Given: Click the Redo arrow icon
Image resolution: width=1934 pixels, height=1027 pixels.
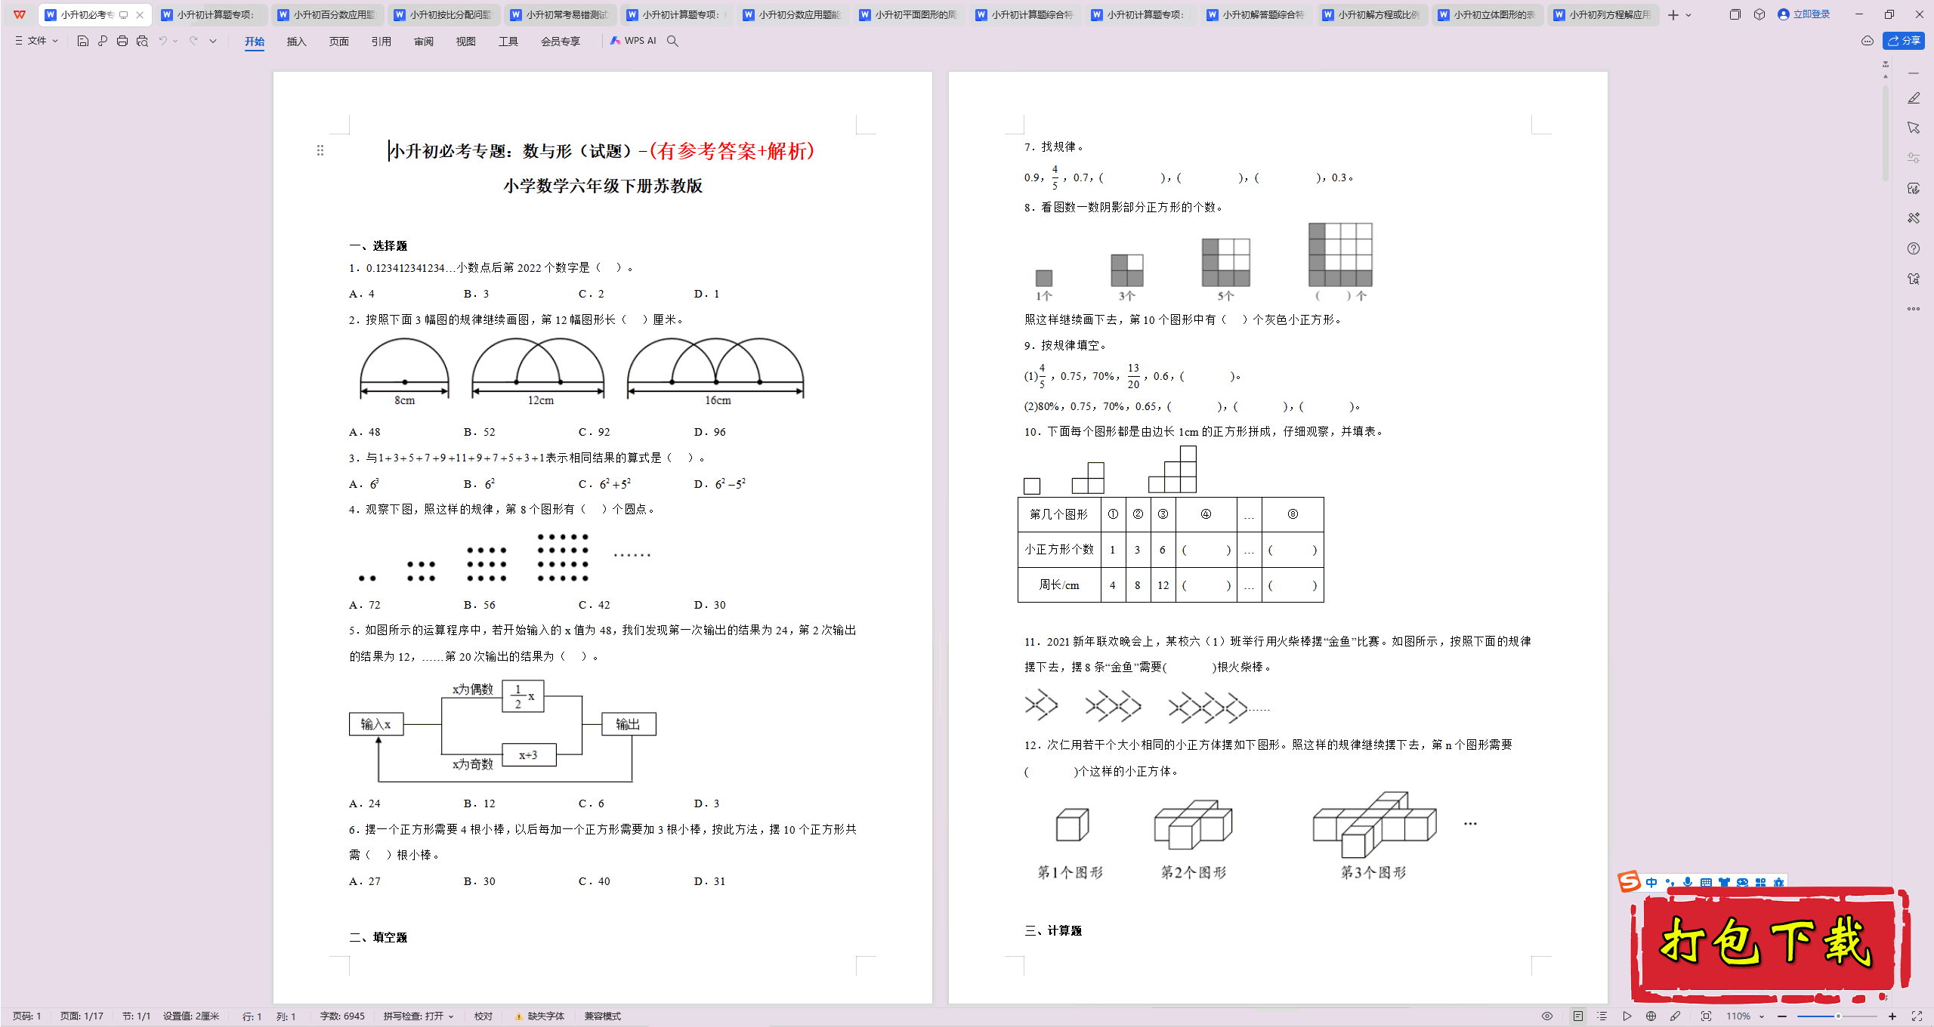Looking at the screenshot, I should coord(193,41).
